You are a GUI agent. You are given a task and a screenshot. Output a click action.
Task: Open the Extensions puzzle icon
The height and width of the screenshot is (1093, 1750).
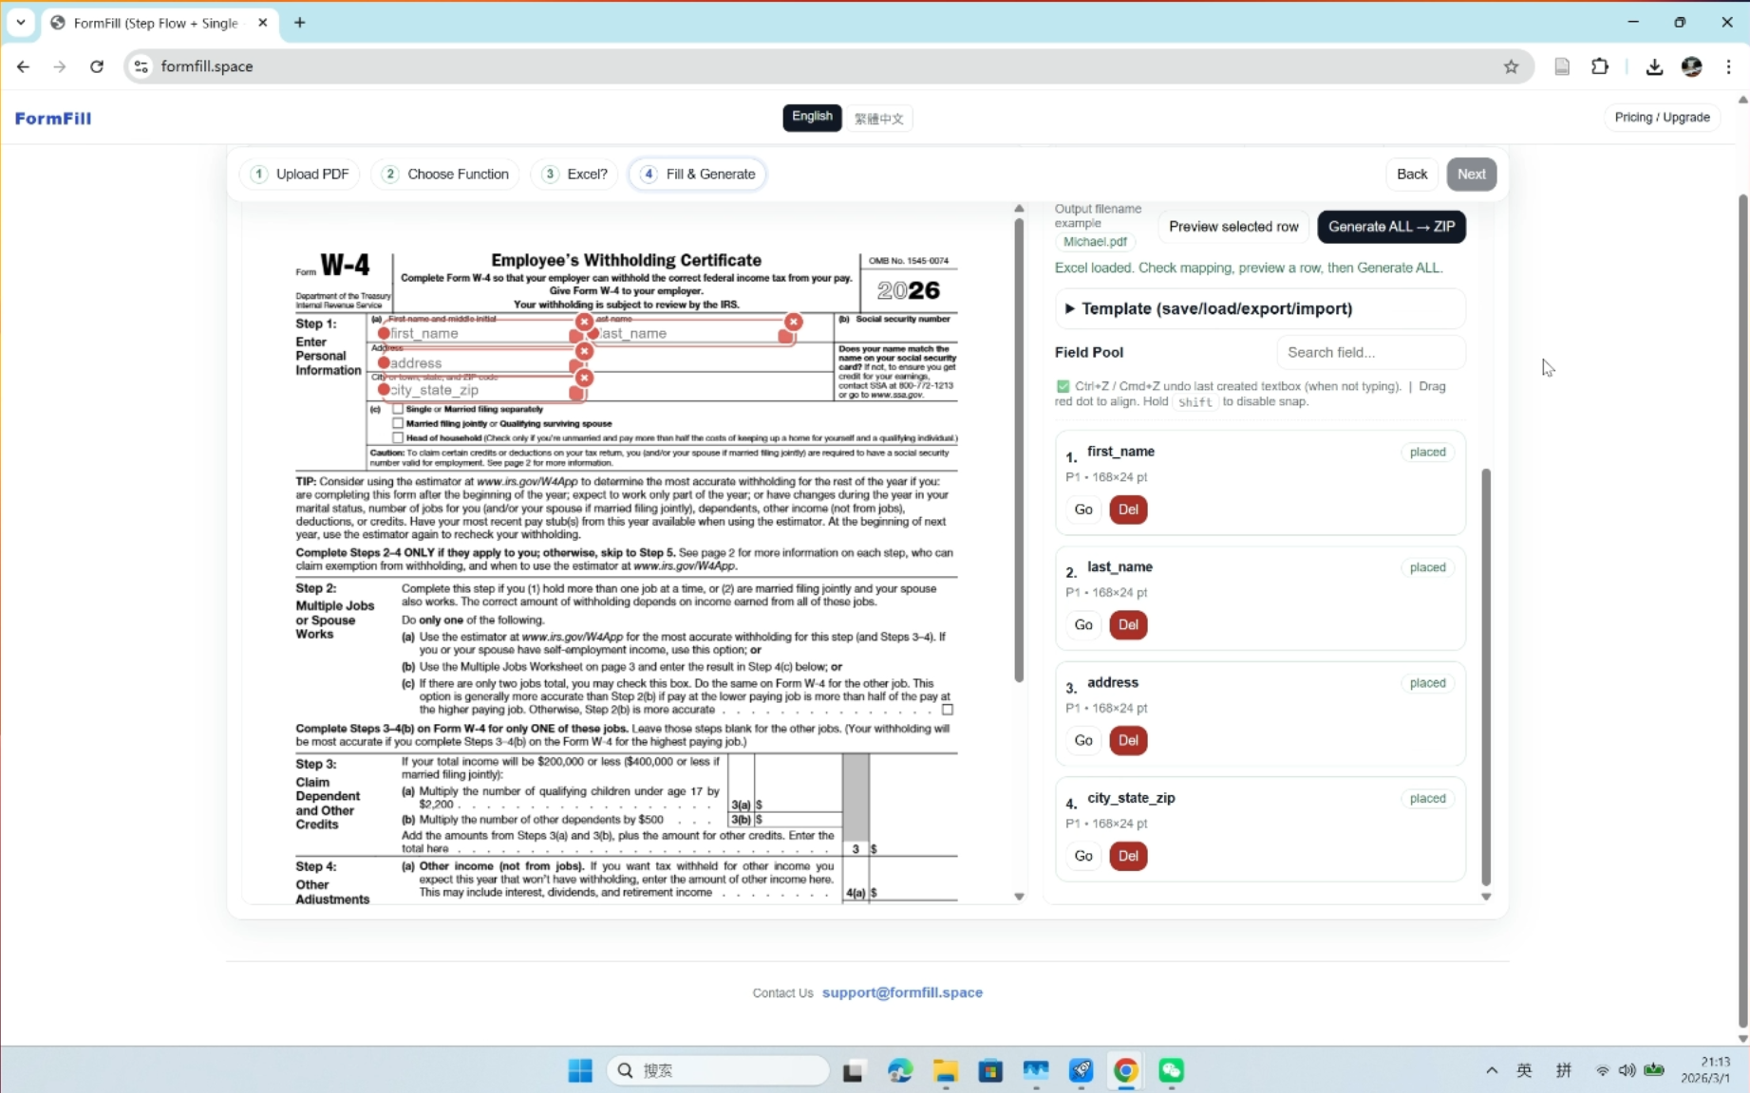click(x=1600, y=66)
